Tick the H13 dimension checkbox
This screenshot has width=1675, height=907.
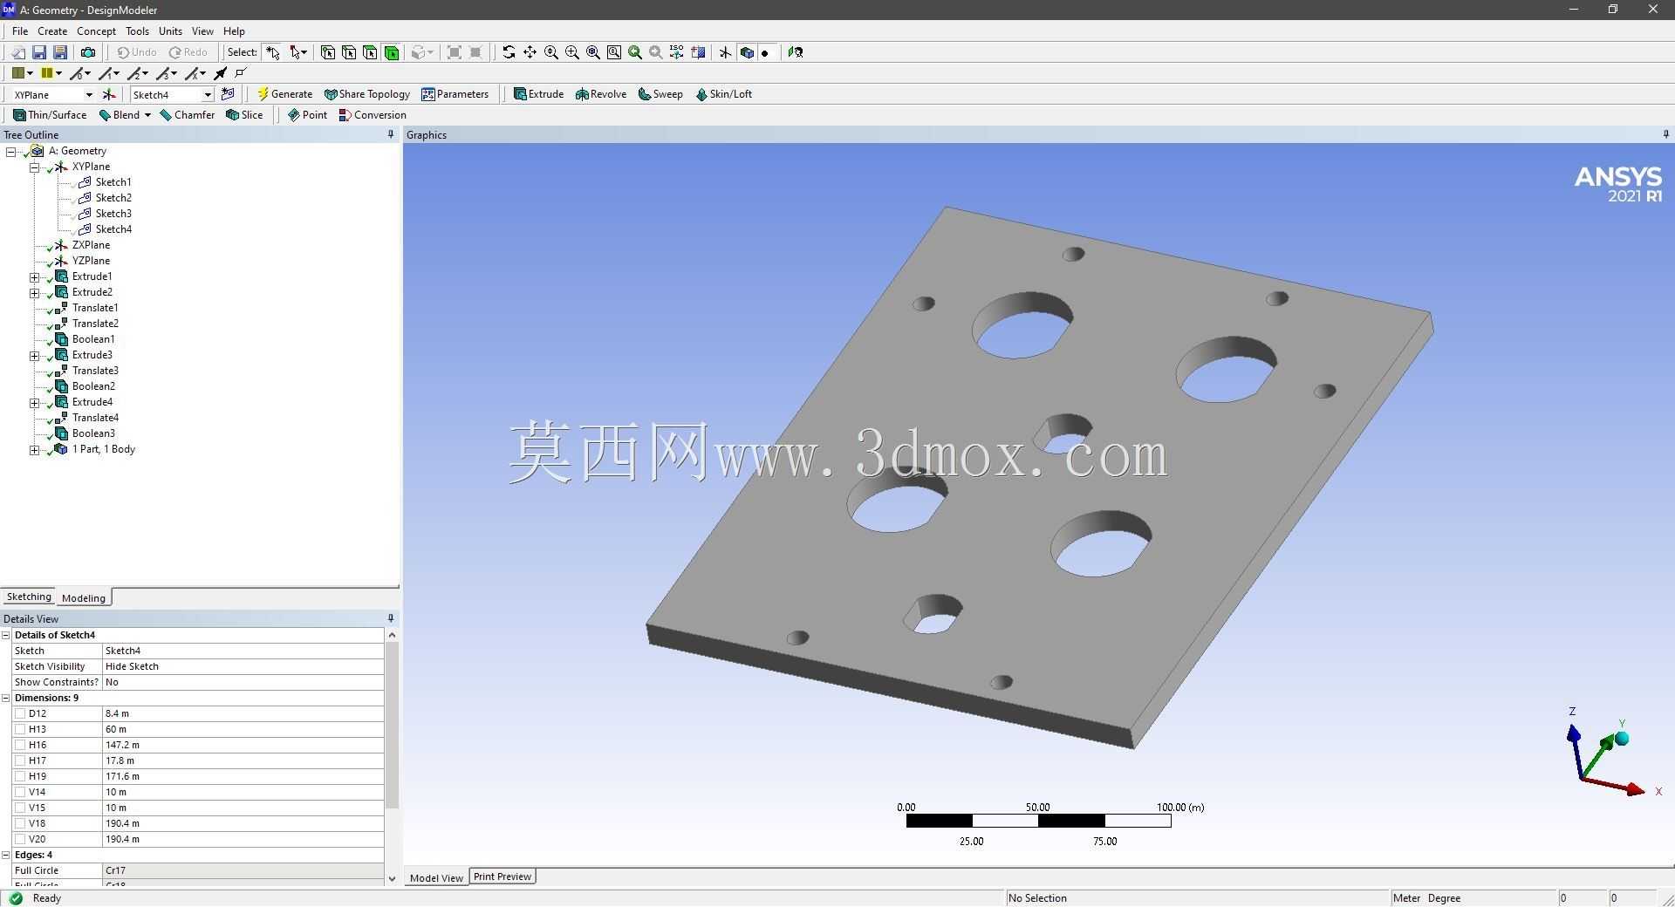pyautogui.click(x=20, y=729)
